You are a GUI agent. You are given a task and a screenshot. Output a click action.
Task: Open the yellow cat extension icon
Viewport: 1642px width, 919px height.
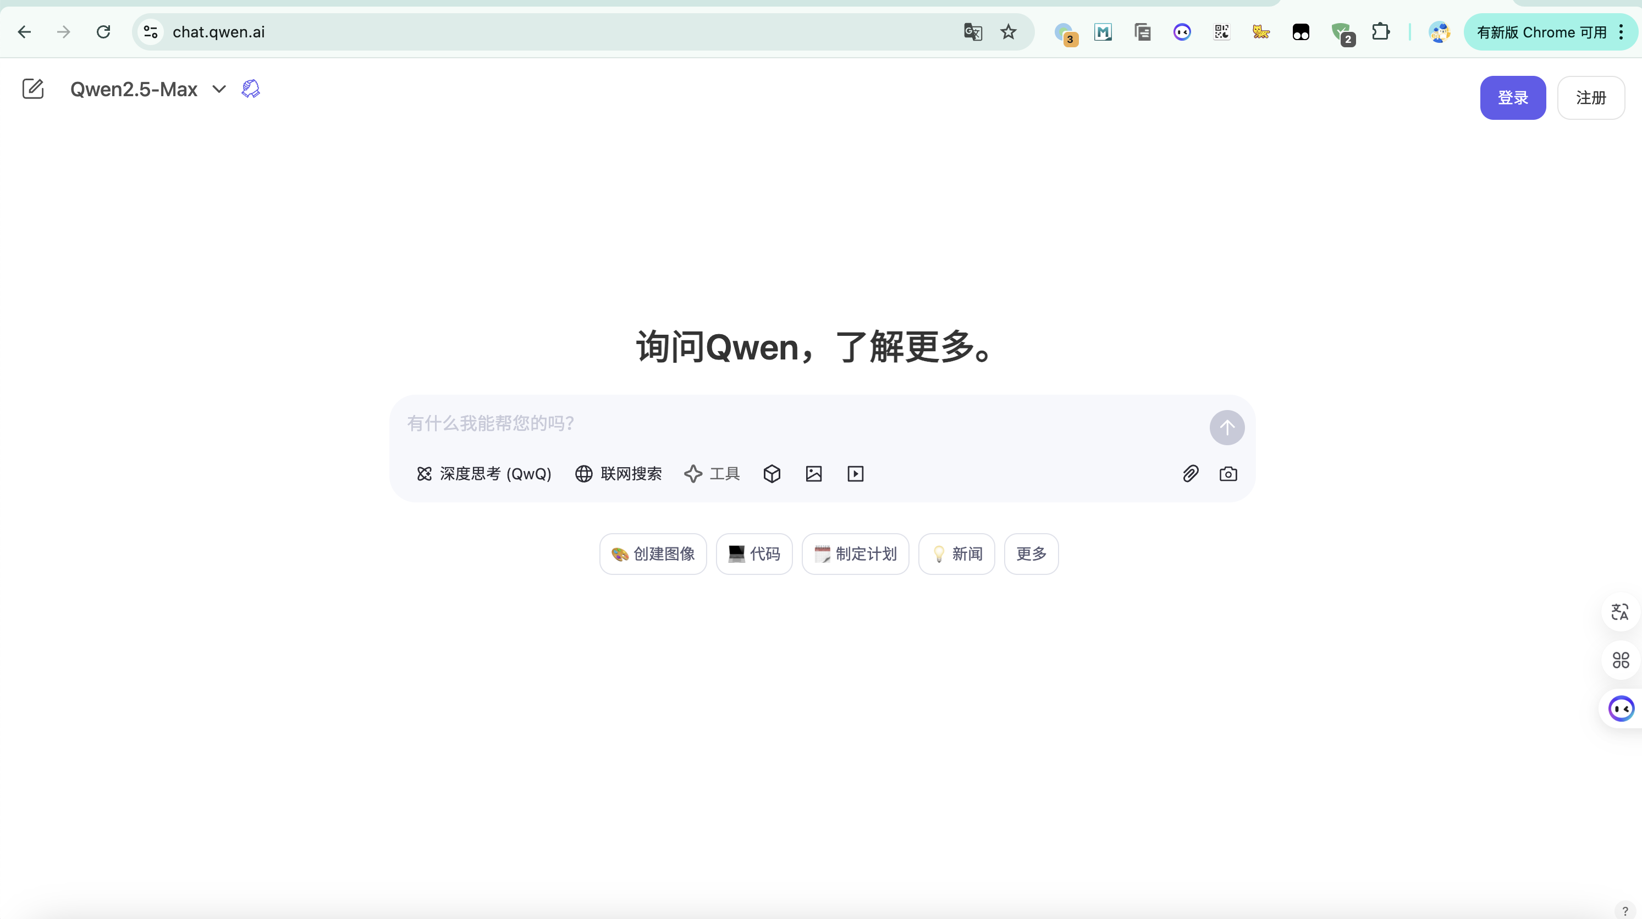pyautogui.click(x=1261, y=32)
